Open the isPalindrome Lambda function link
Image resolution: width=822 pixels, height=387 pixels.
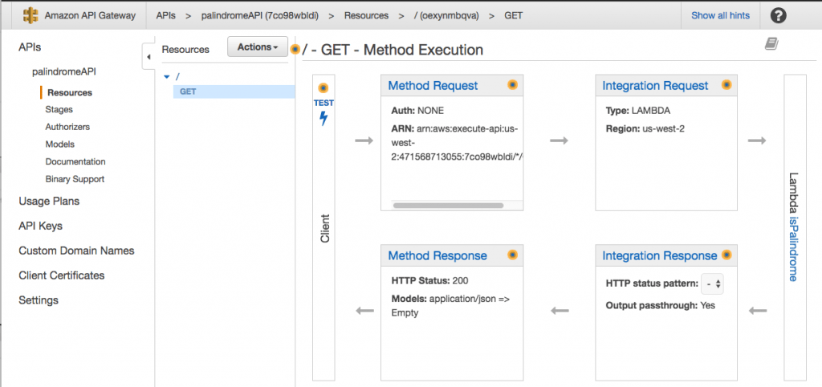tap(793, 248)
